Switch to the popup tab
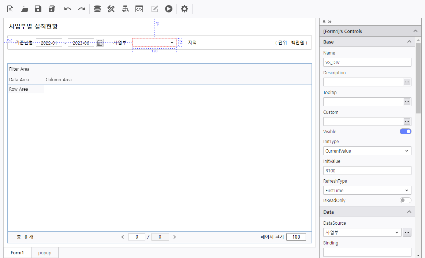 point(45,253)
